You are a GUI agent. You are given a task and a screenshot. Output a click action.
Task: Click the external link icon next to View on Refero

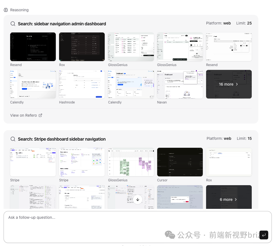[40, 115]
